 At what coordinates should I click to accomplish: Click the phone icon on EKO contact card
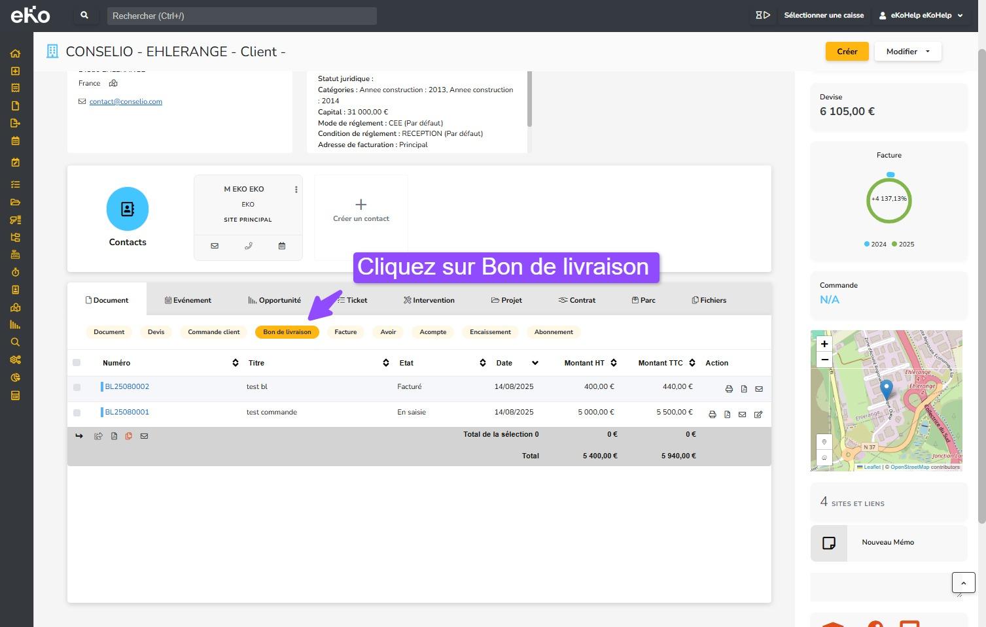click(249, 246)
